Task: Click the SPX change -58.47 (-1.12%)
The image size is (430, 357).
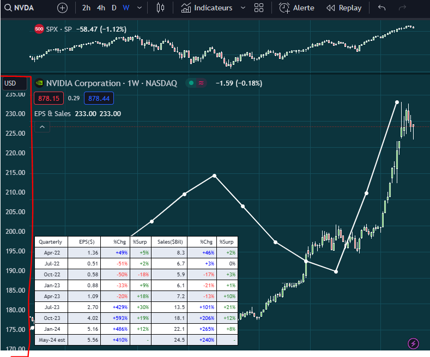Action: tap(101, 29)
